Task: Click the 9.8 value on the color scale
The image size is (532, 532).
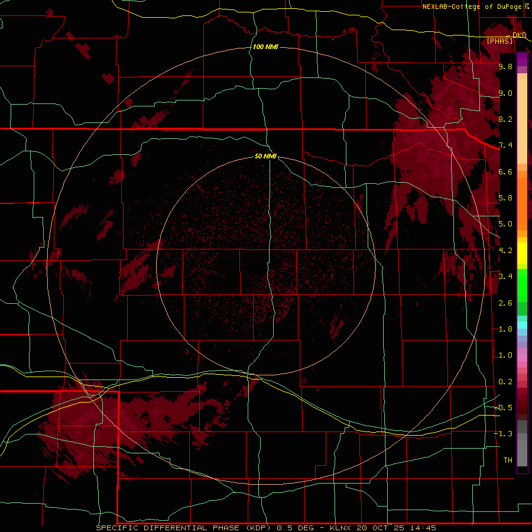Action: [505, 66]
